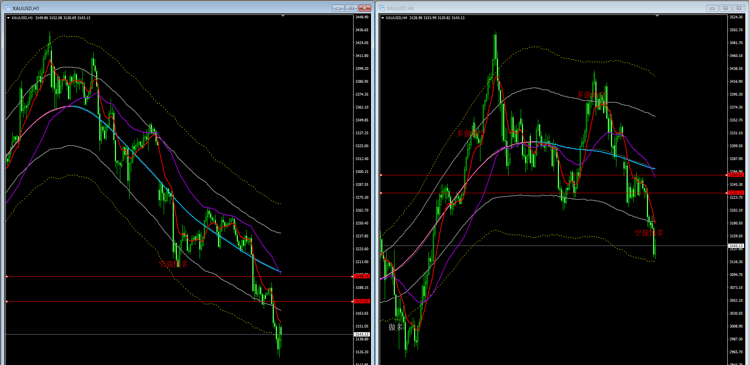Click the chart shift marker atop the H4 chart

click(x=657, y=16)
